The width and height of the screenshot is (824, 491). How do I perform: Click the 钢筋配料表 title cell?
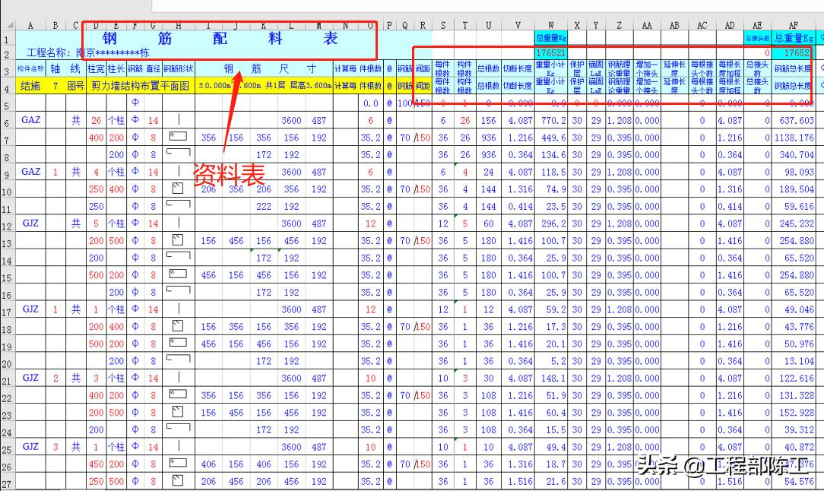220,38
